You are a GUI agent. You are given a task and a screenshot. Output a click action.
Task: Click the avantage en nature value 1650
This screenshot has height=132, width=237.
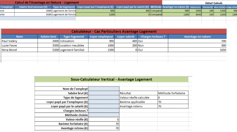197,50
